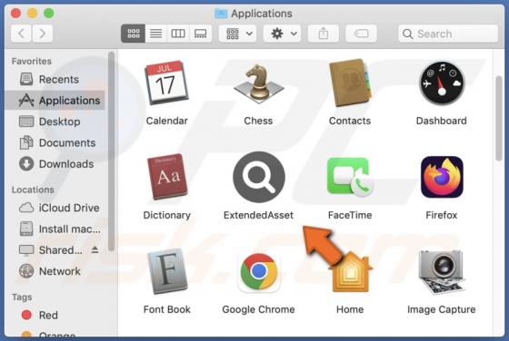Screen dimensions: 509x341
Task: Switch to icon view
Action: (133, 34)
